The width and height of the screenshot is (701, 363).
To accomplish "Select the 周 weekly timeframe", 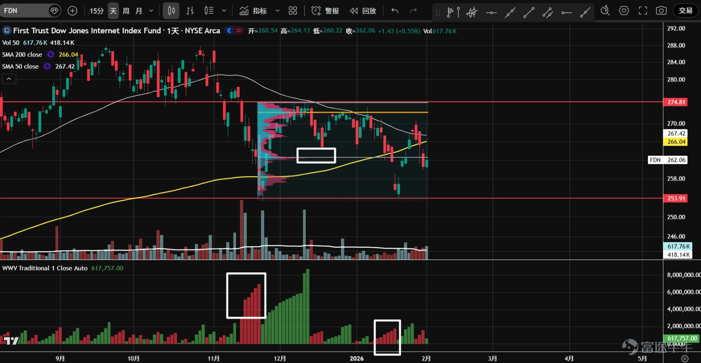I will [x=126, y=11].
